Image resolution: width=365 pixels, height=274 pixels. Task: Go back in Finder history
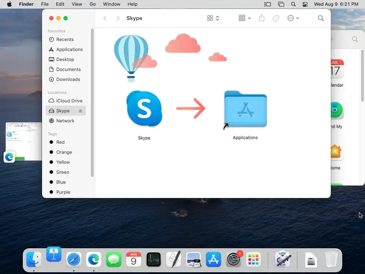pyautogui.click(x=105, y=18)
